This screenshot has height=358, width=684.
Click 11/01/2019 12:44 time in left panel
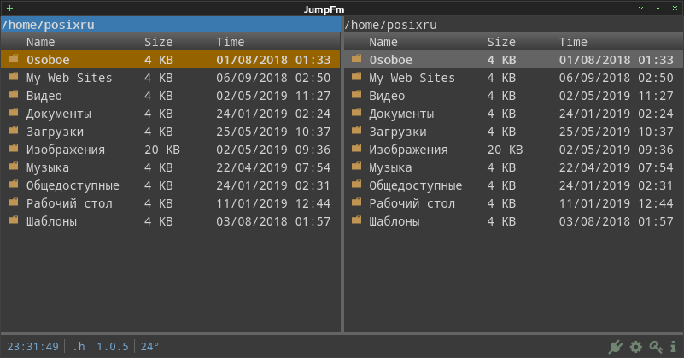[x=273, y=203]
